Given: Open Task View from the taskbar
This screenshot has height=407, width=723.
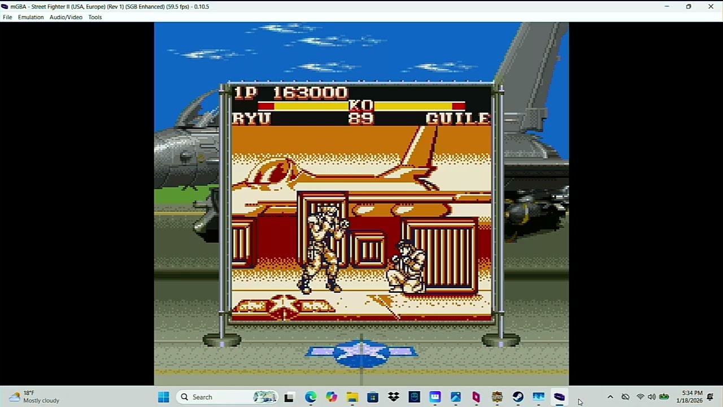Looking at the screenshot, I should (x=289, y=397).
